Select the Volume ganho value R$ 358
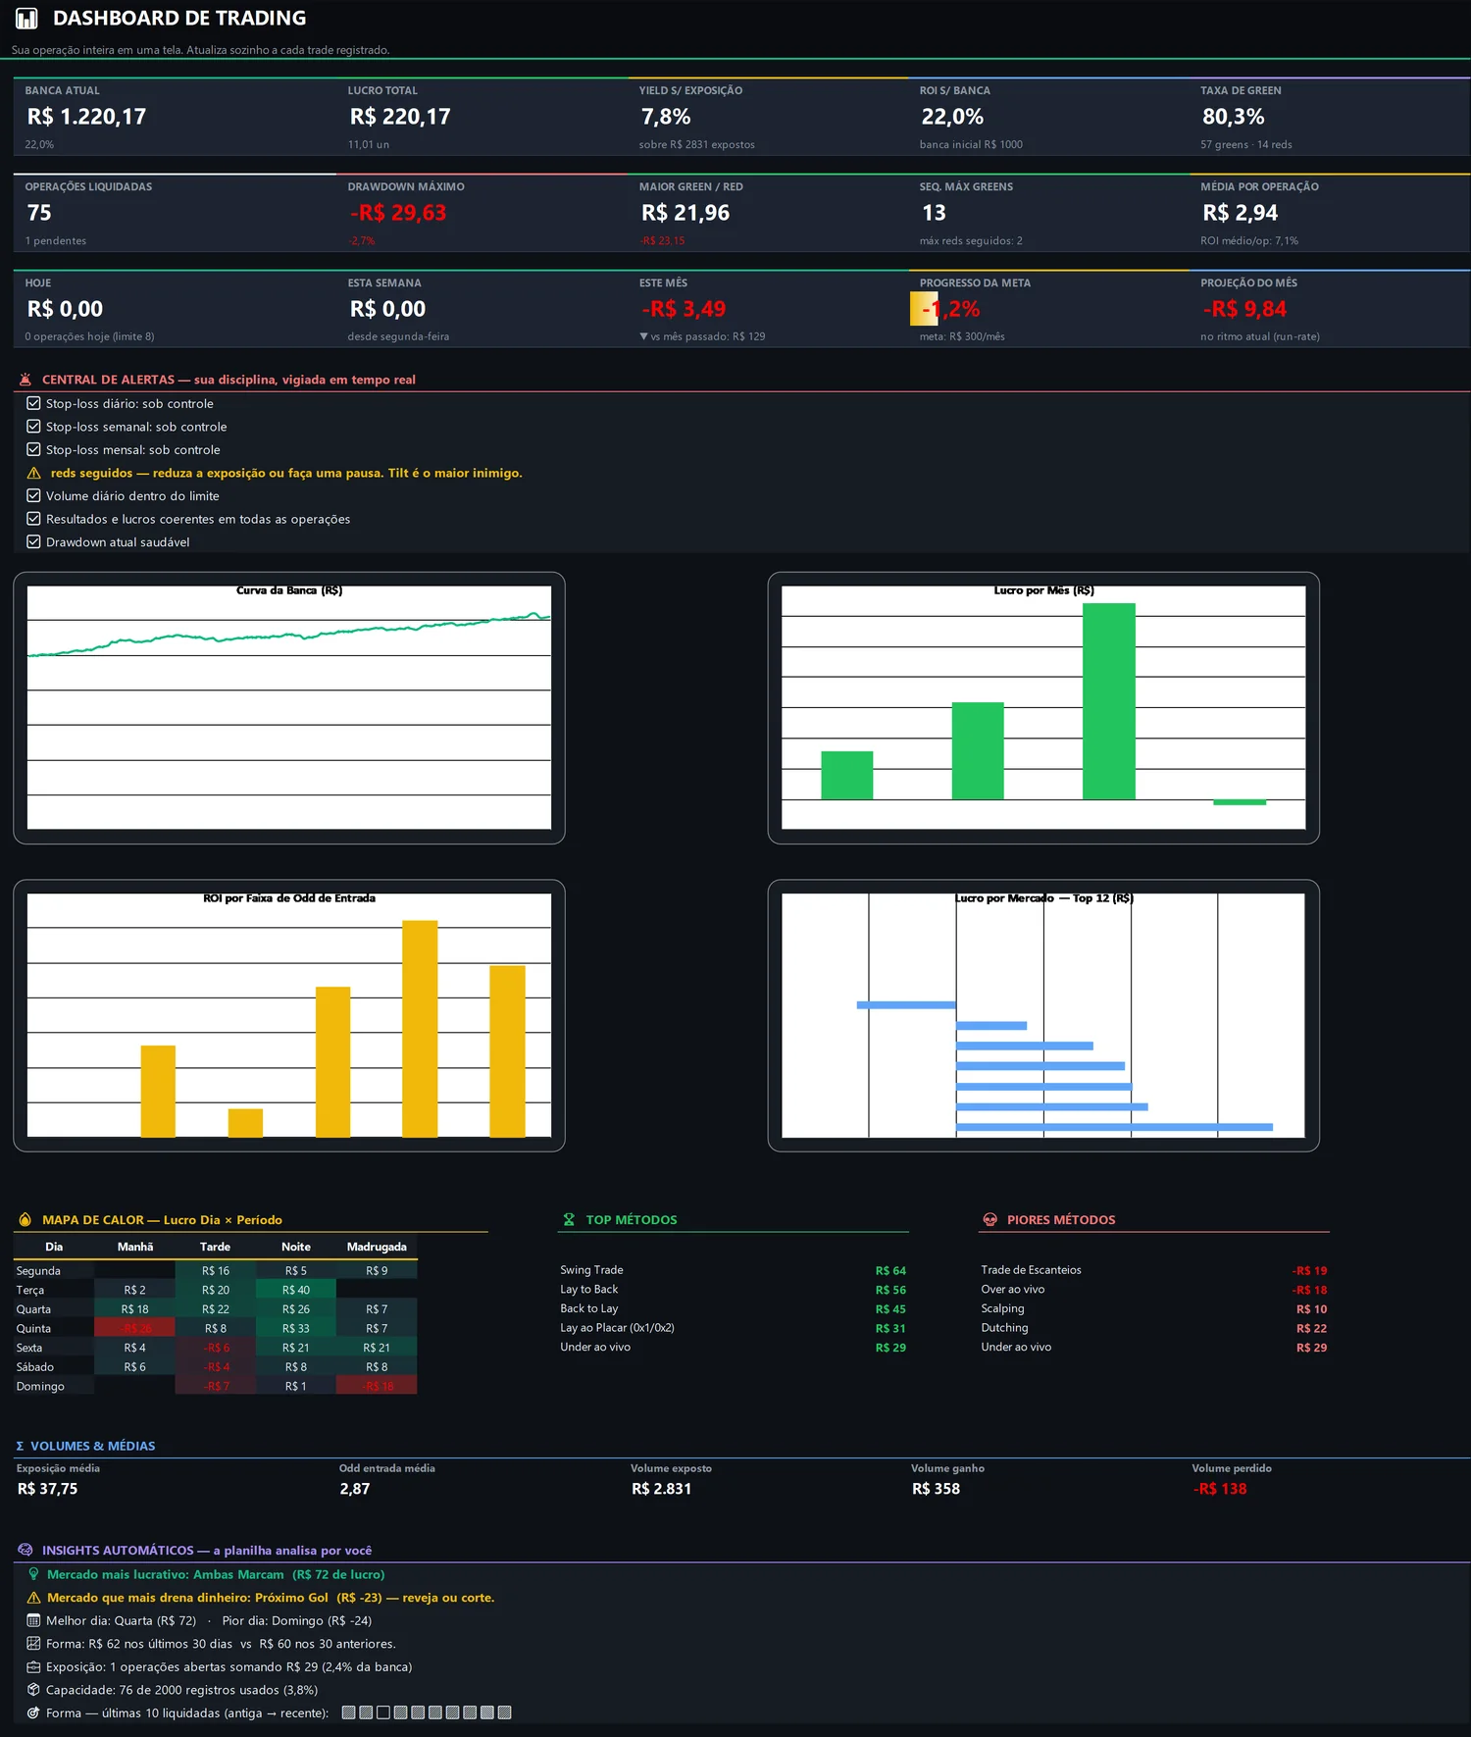Image resolution: width=1471 pixels, height=1737 pixels. tap(936, 1489)
